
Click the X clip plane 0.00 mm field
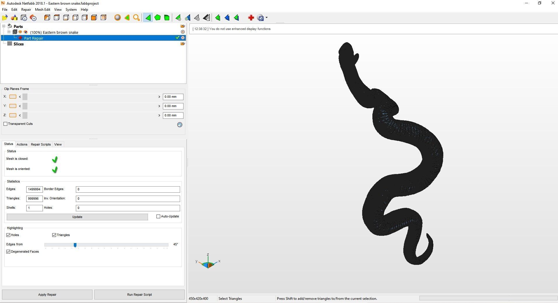point(173,97)
